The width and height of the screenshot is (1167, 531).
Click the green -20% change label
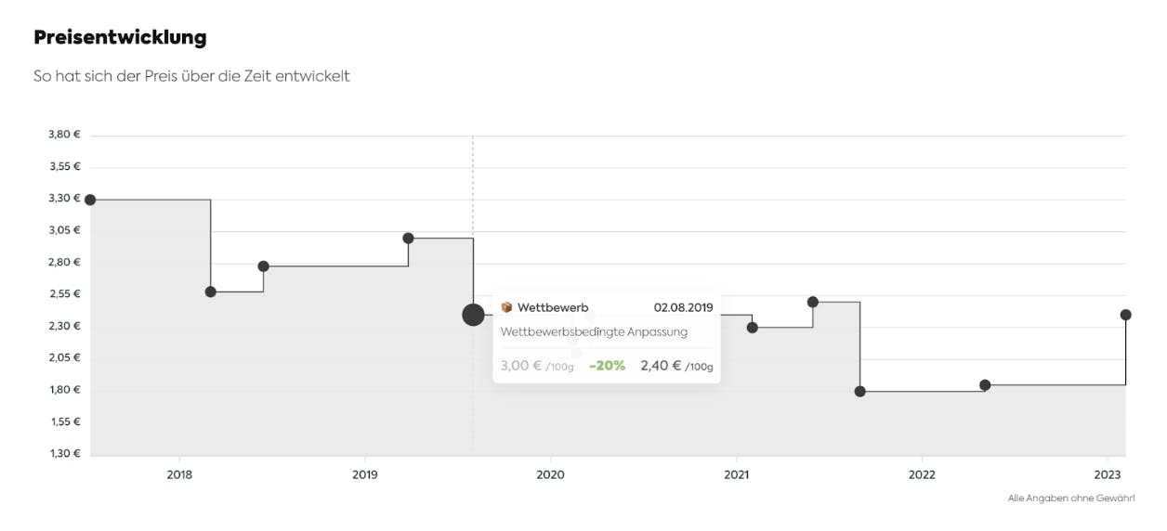607,366
